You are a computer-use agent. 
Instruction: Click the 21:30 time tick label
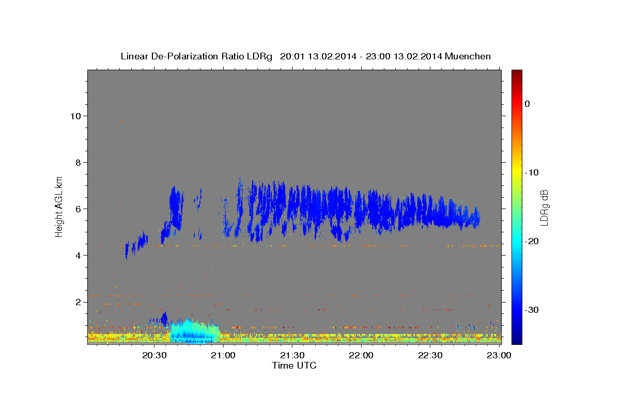(x=292, y=355)
